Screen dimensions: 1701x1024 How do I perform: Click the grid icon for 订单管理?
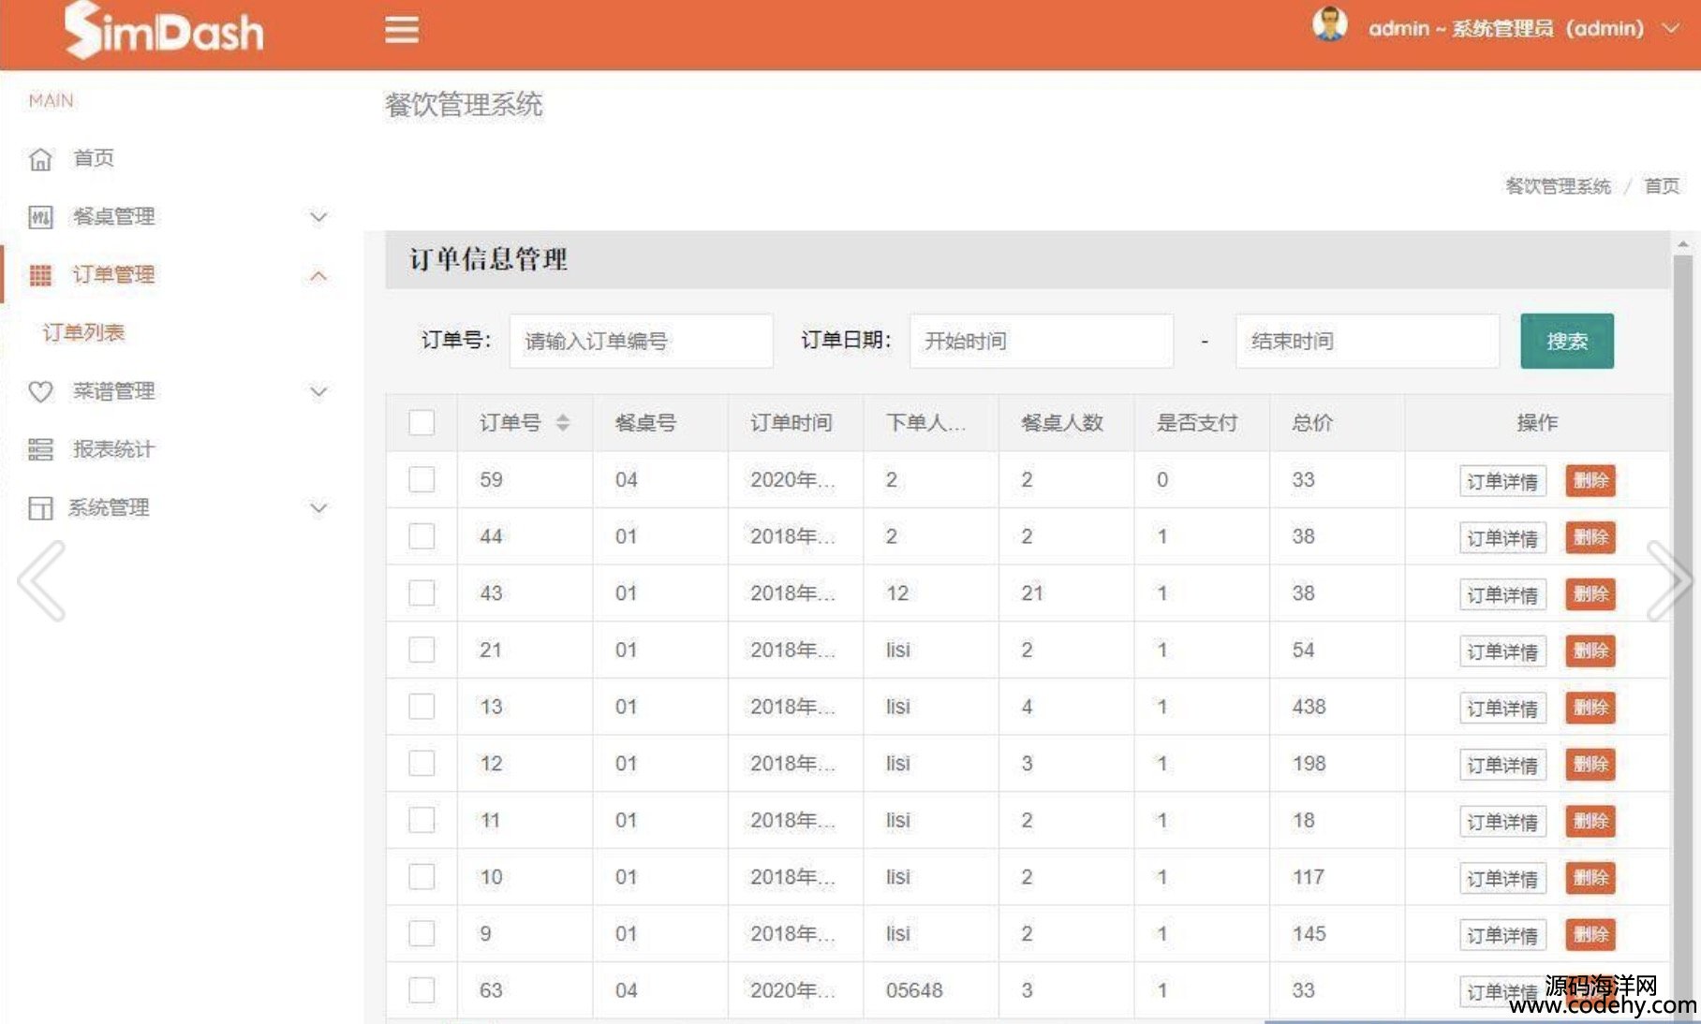coord(40,275)
